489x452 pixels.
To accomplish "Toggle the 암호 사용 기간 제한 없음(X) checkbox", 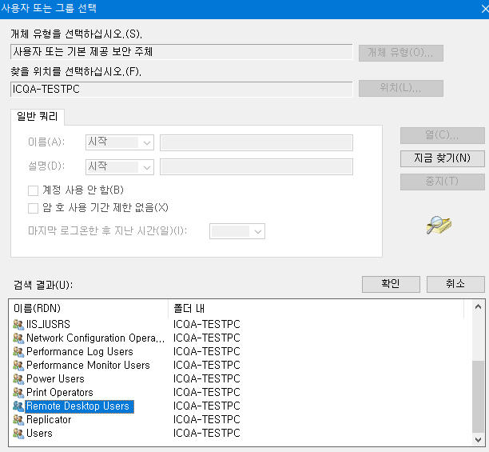I will (33, 208).
